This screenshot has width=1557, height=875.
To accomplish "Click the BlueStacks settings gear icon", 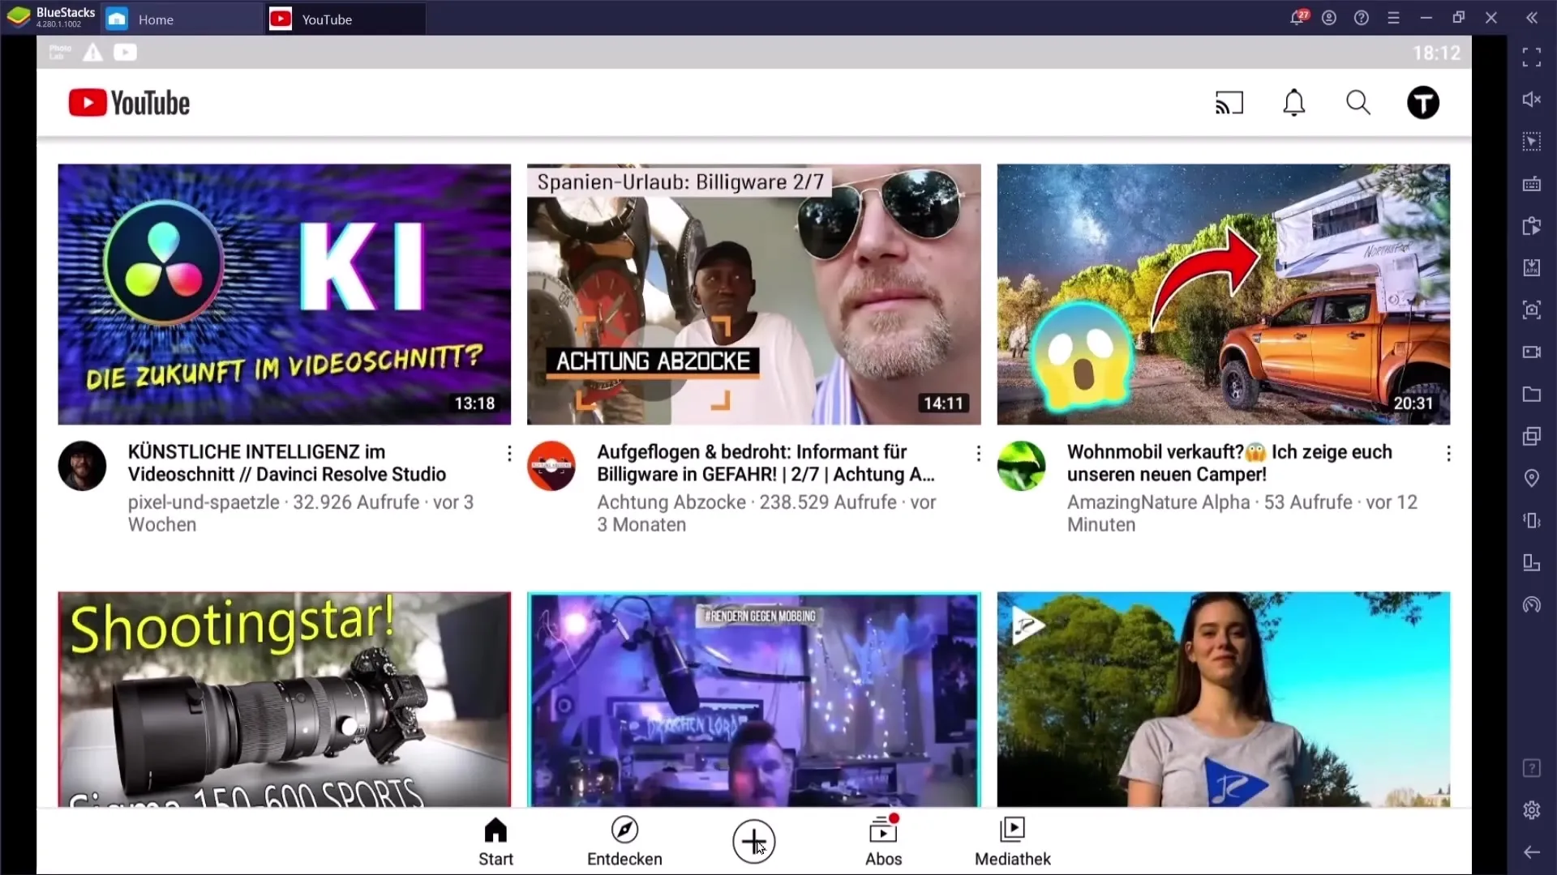I will [1531, 810].
